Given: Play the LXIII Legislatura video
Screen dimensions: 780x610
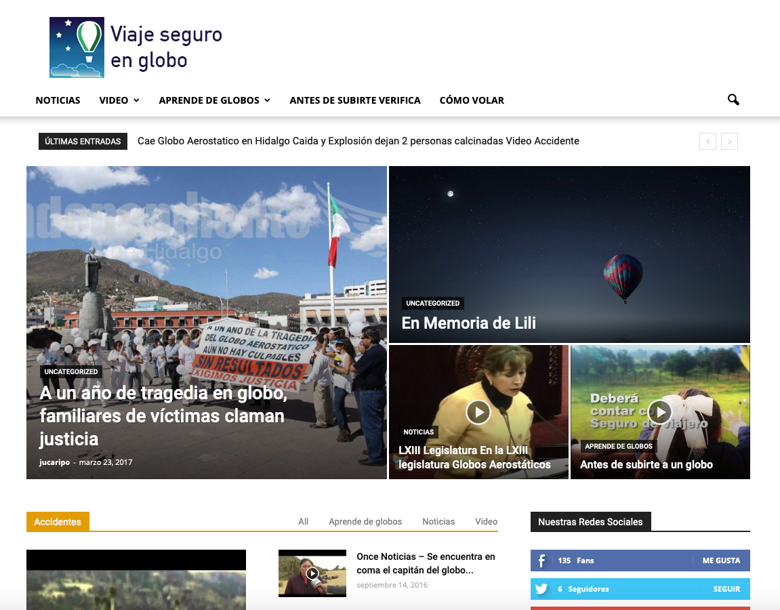Looking at the screenshot, I should [478, 412].
